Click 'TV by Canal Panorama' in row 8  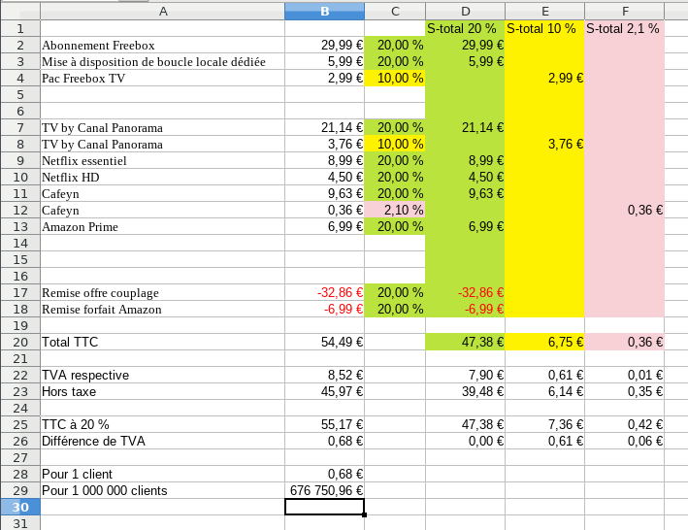(162, 145)
